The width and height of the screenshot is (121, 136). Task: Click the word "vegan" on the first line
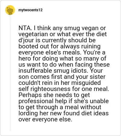click(90, 28)
